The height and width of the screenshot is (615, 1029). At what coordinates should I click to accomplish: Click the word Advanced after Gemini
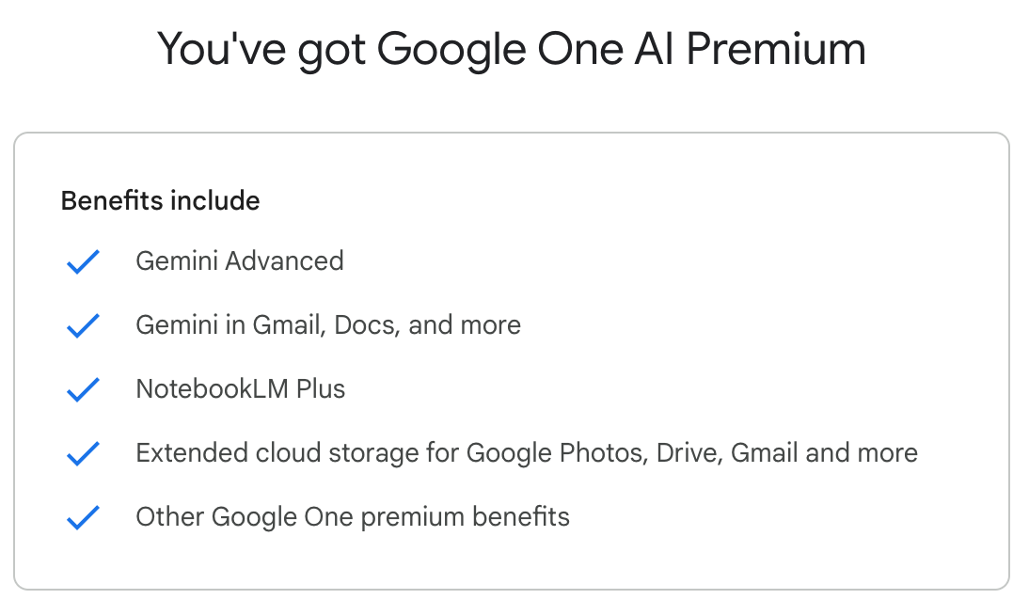point(284,261)
